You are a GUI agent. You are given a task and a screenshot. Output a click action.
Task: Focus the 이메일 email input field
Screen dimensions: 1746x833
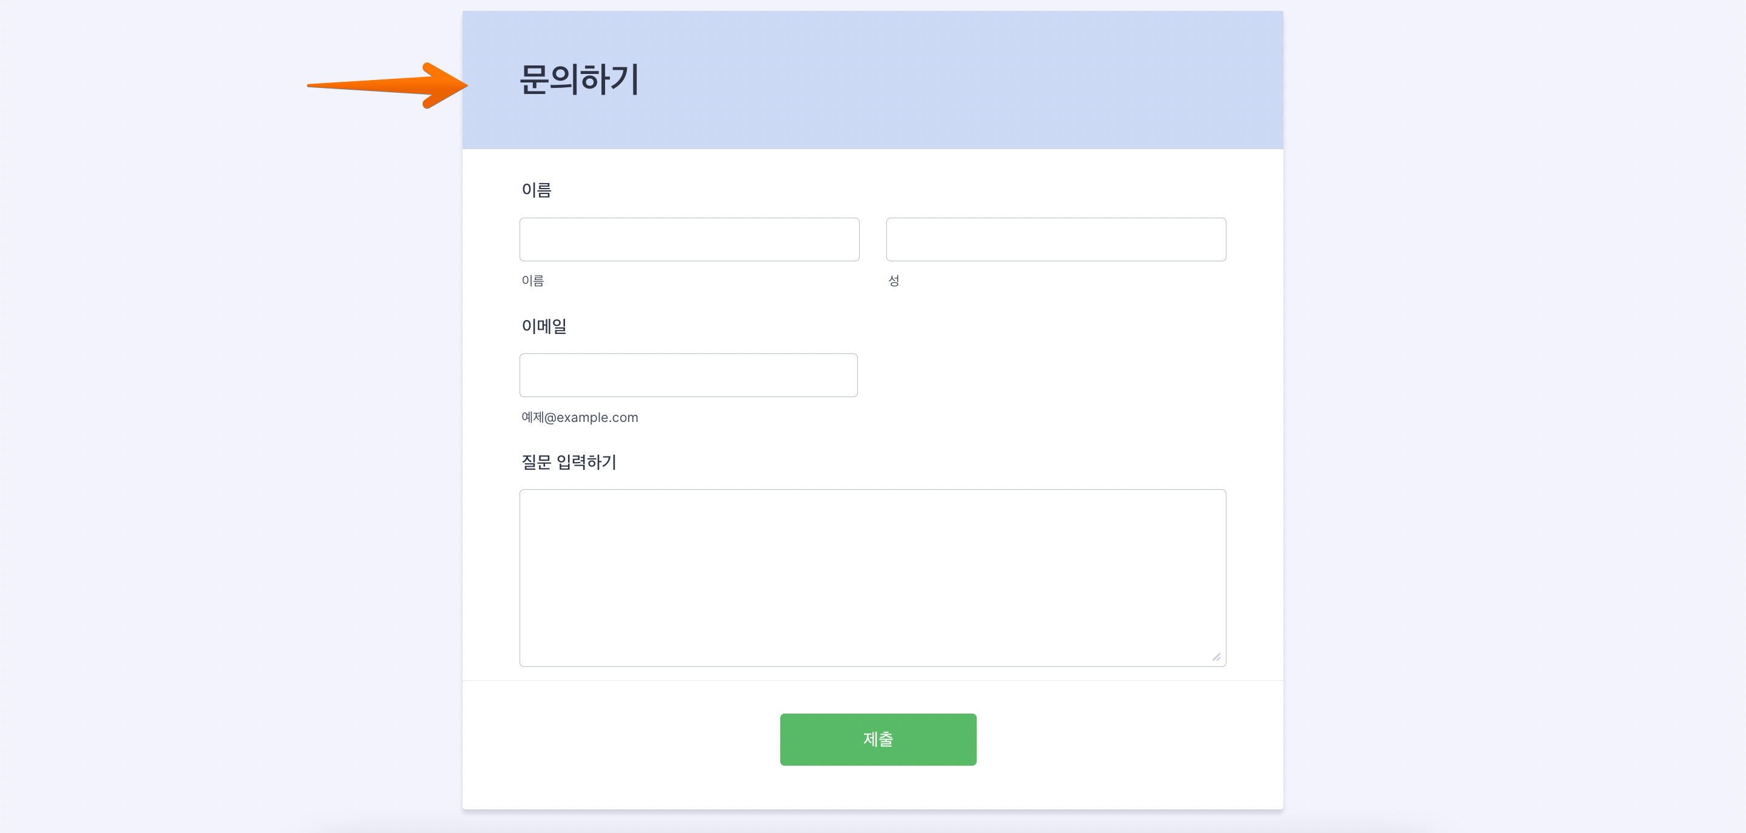[x=688, y=375]
